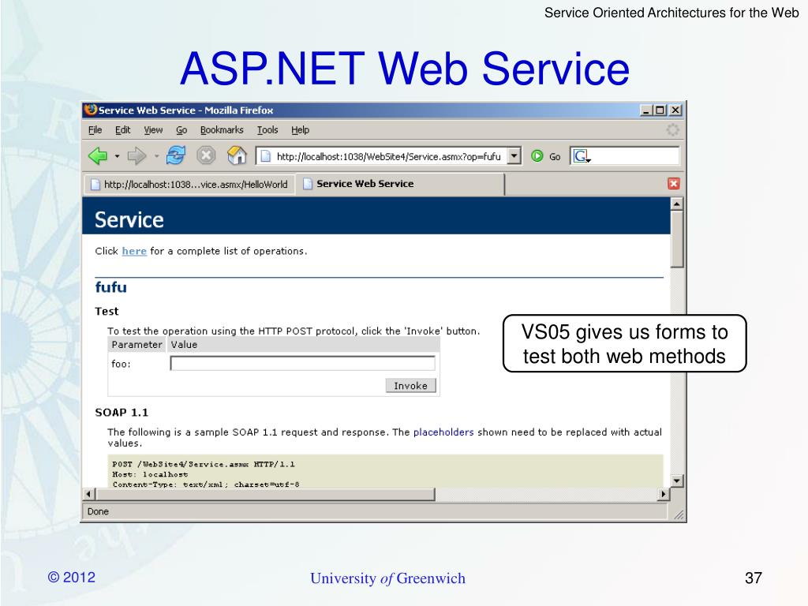This screenshot has width=808, height=606.
Task: Click the green Back arrow in Firefox
Action: tap(98, 155)
